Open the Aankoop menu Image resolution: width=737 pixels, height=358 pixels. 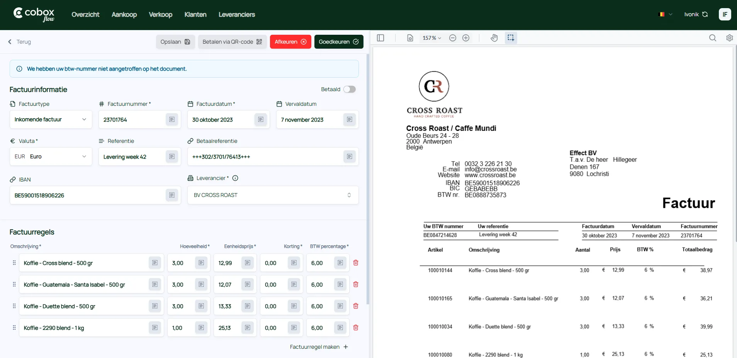124,14
